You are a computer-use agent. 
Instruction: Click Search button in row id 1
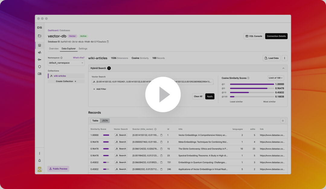coord(121,135)
